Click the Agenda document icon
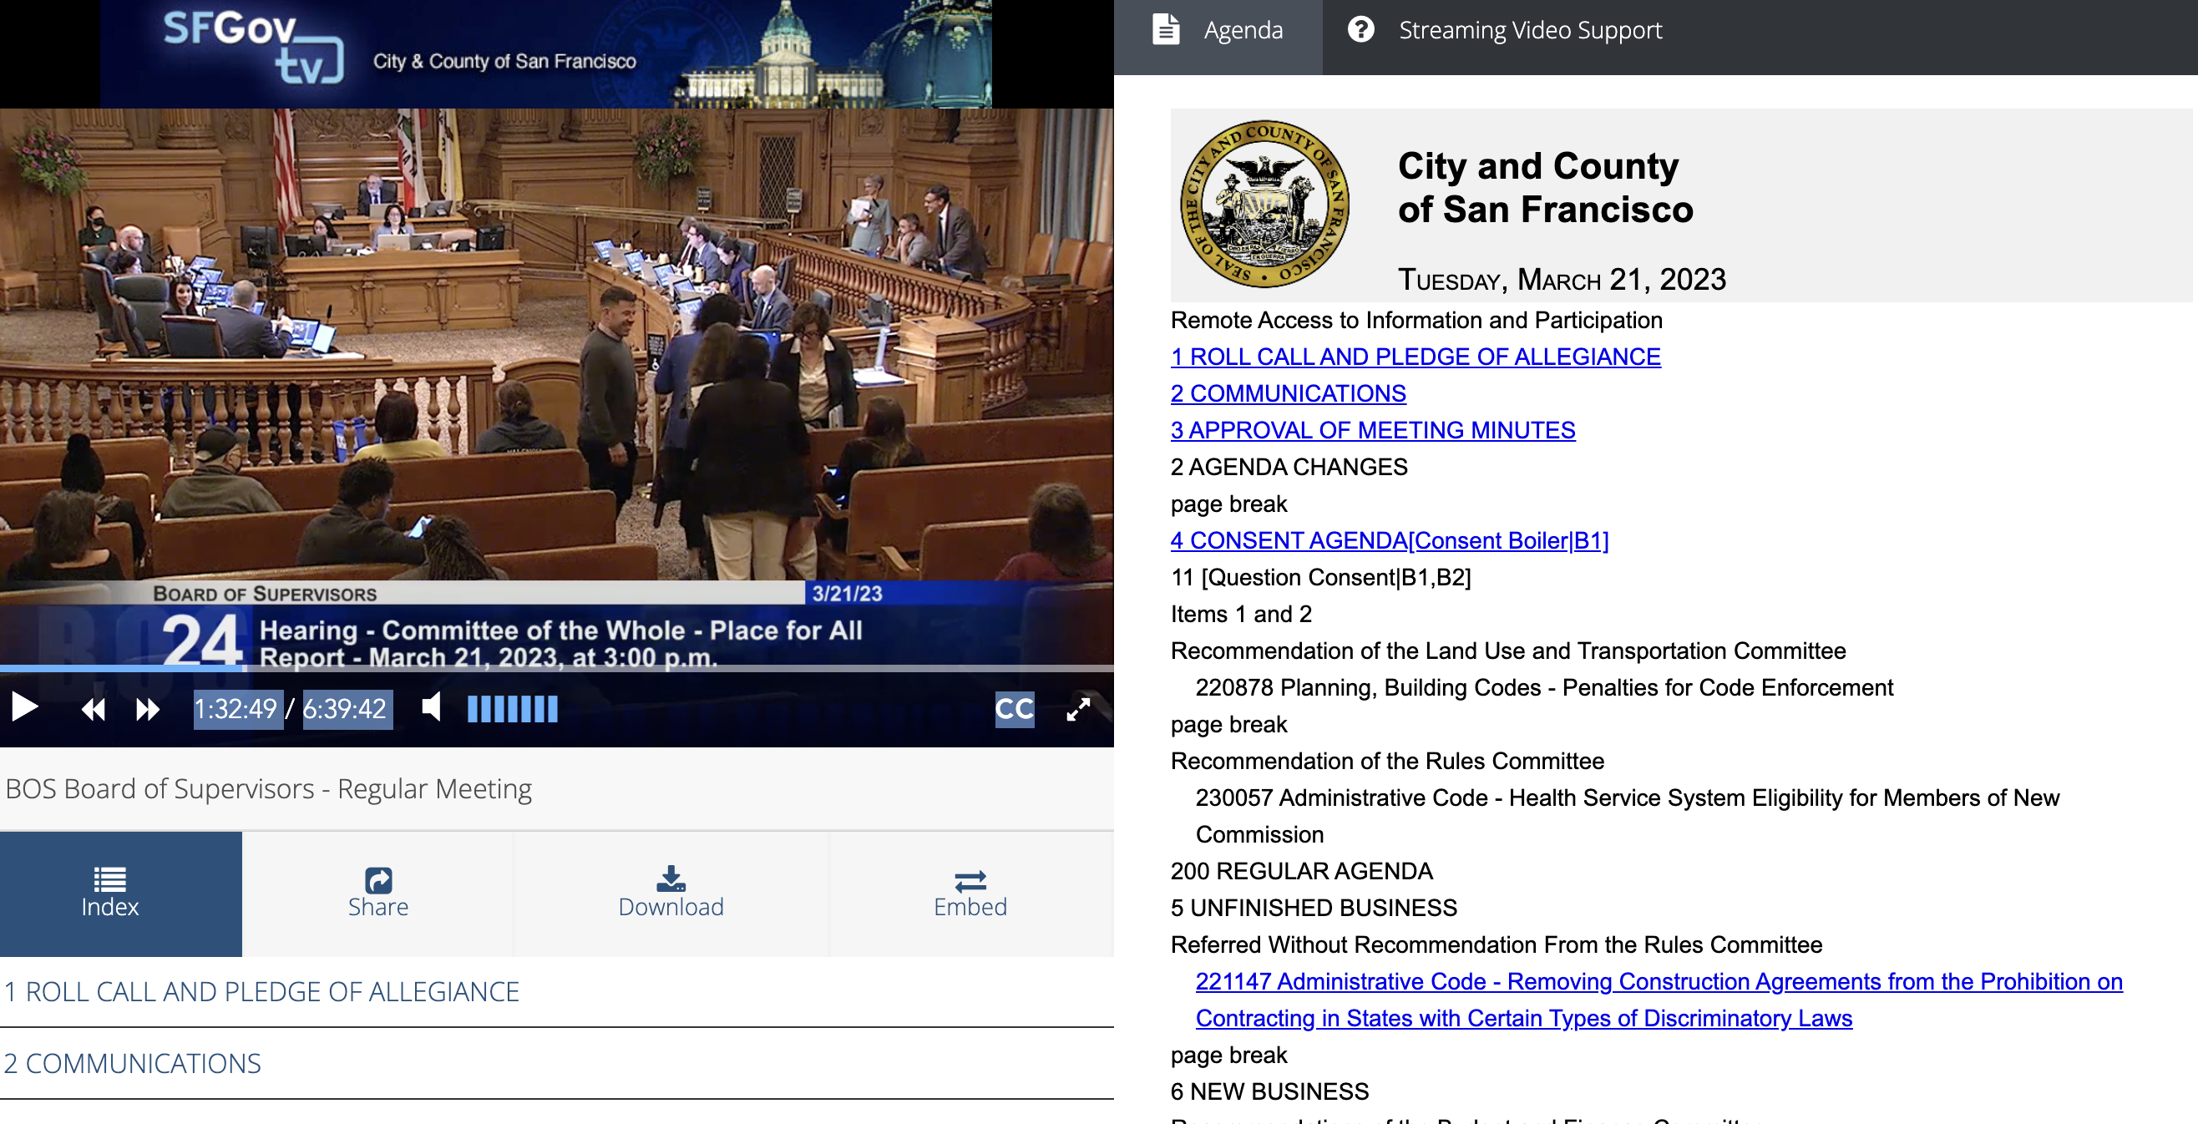2198x1124 pixels. [x=1166, y=29]
